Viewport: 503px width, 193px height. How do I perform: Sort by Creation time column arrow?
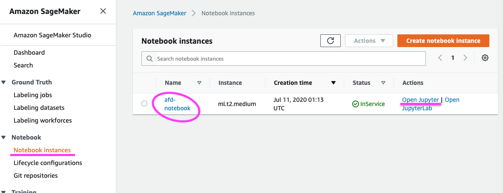333,83
